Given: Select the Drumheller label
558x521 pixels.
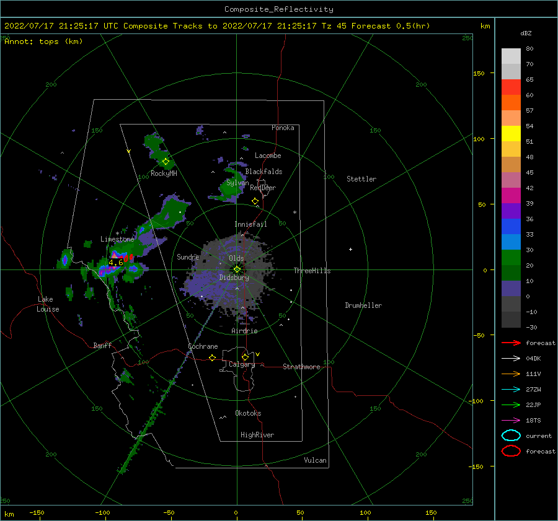Looking at the screenshot, I should pyautogui.click(x=363, y=305).
